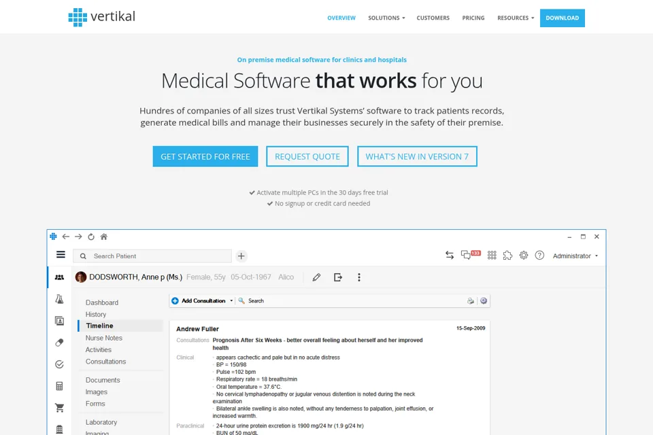Click the Andrew Fuller consultation heading
653x435 pixels.
point(197,329)
